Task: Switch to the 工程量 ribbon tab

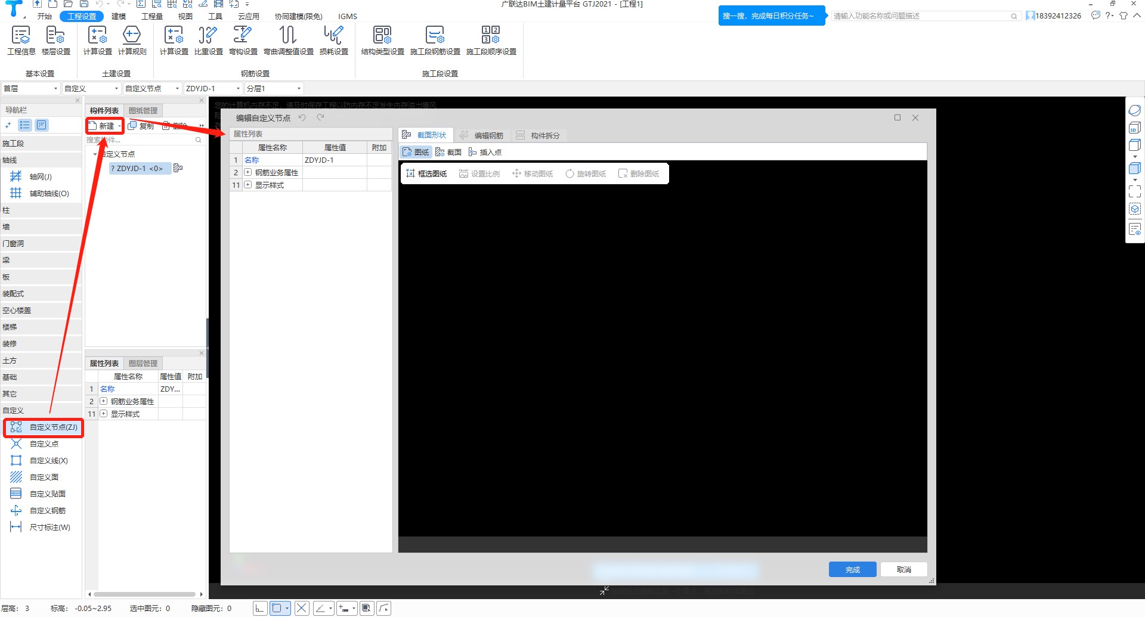Action: (x=152, y=16)
